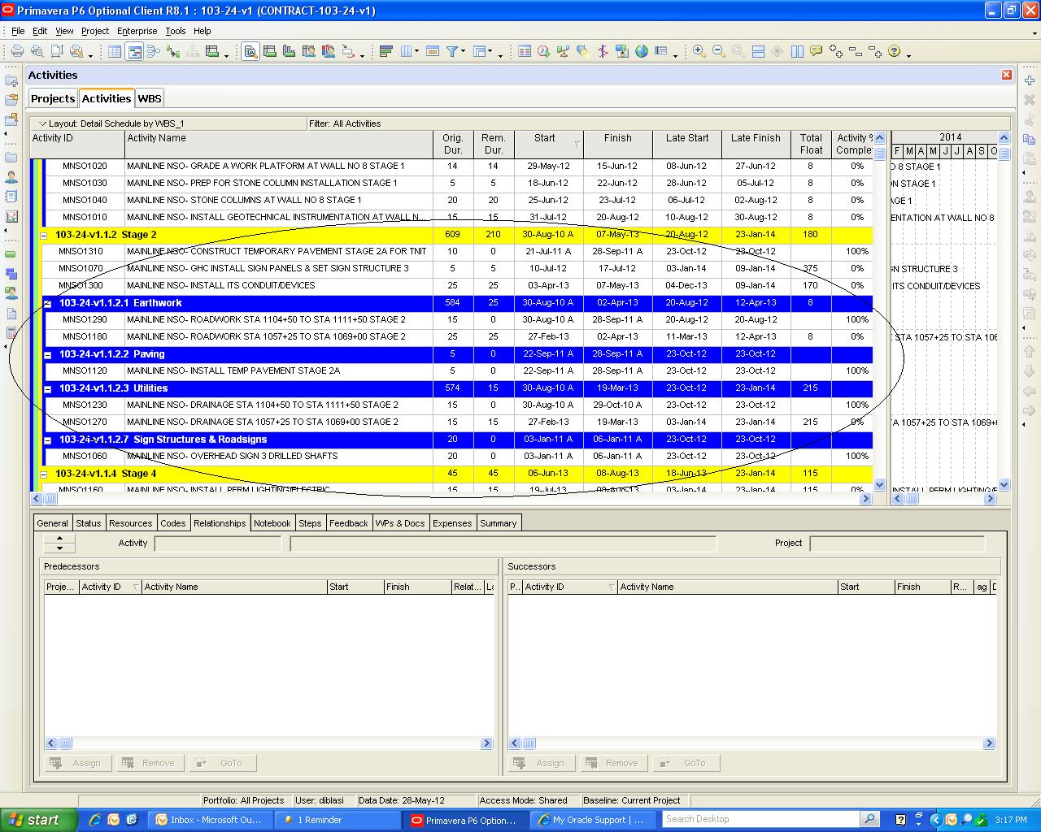
Task: Click the Predecessors Assign button
Action: pyautogui.click(x=78, y=763)
